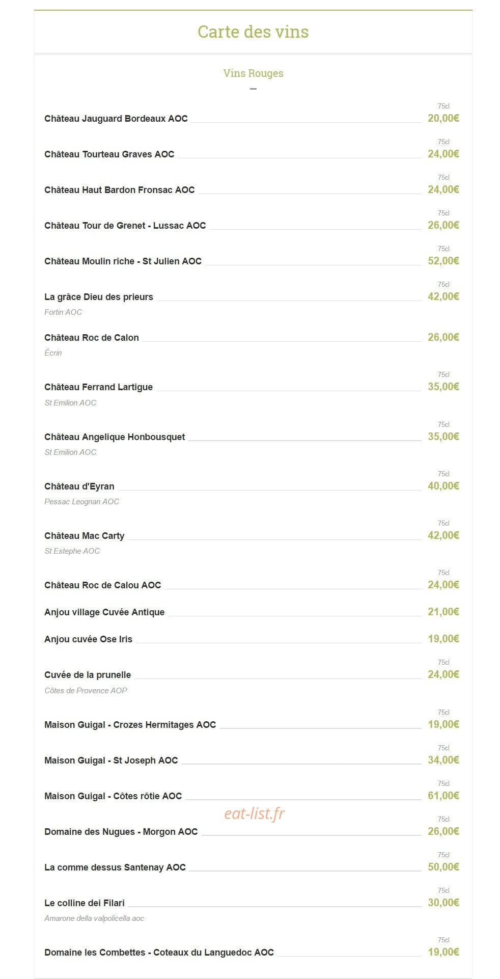Click the Fortin AOC subtitle
This screenshot has width=500, height=979.
[x=63, y=312]
